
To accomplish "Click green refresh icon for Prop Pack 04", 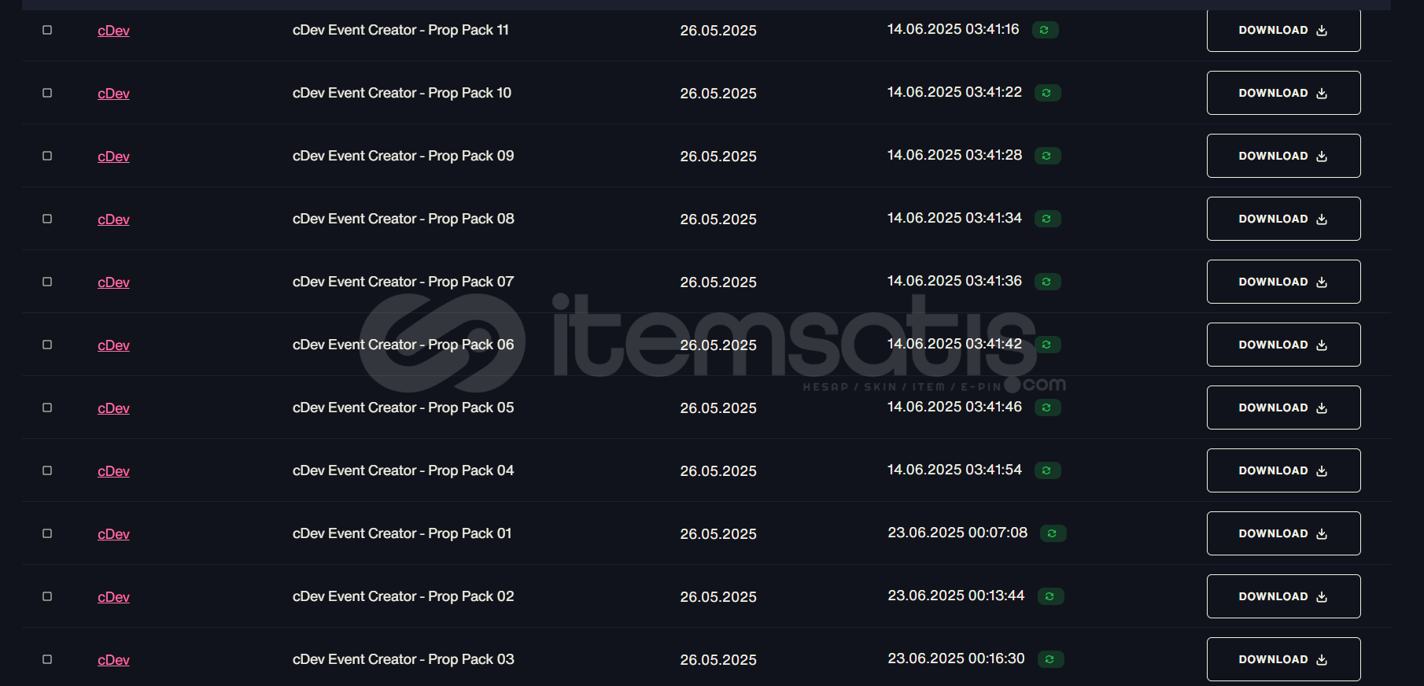I will [1046, 470].
